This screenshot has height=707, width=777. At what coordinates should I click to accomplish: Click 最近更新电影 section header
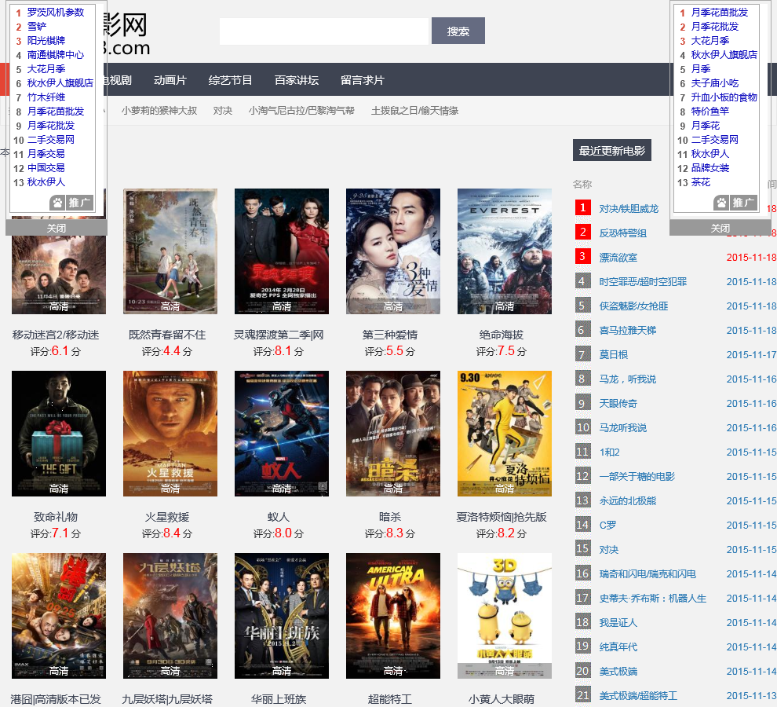(612, 150)
